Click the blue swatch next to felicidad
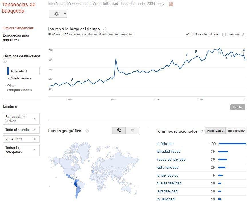The image size is (250, 203). coord(8,71)
